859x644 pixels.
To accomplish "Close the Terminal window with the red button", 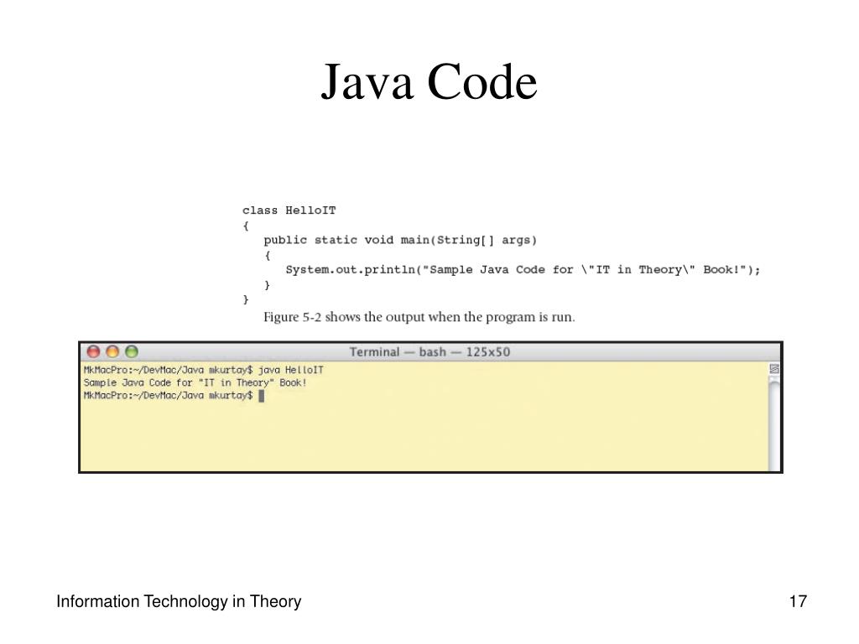I will 94,351.
